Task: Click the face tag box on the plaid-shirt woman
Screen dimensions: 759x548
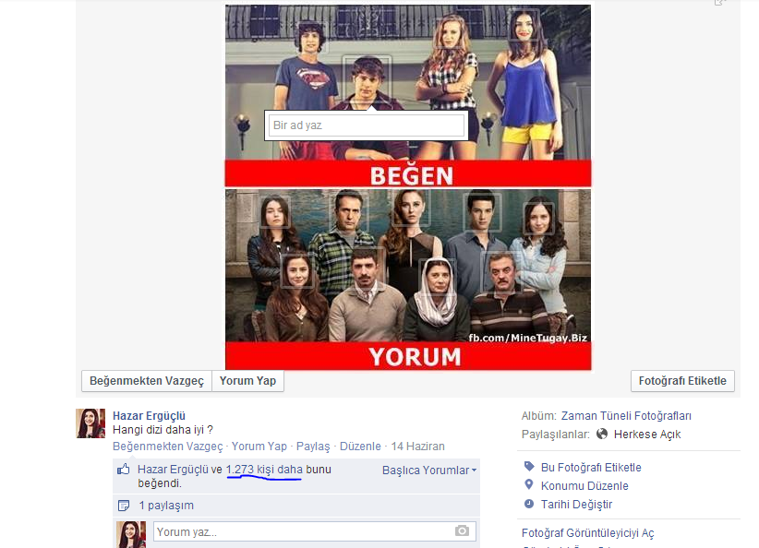Action: [x=451, y=32]
